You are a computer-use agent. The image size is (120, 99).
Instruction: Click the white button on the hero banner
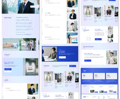(35, 7)
